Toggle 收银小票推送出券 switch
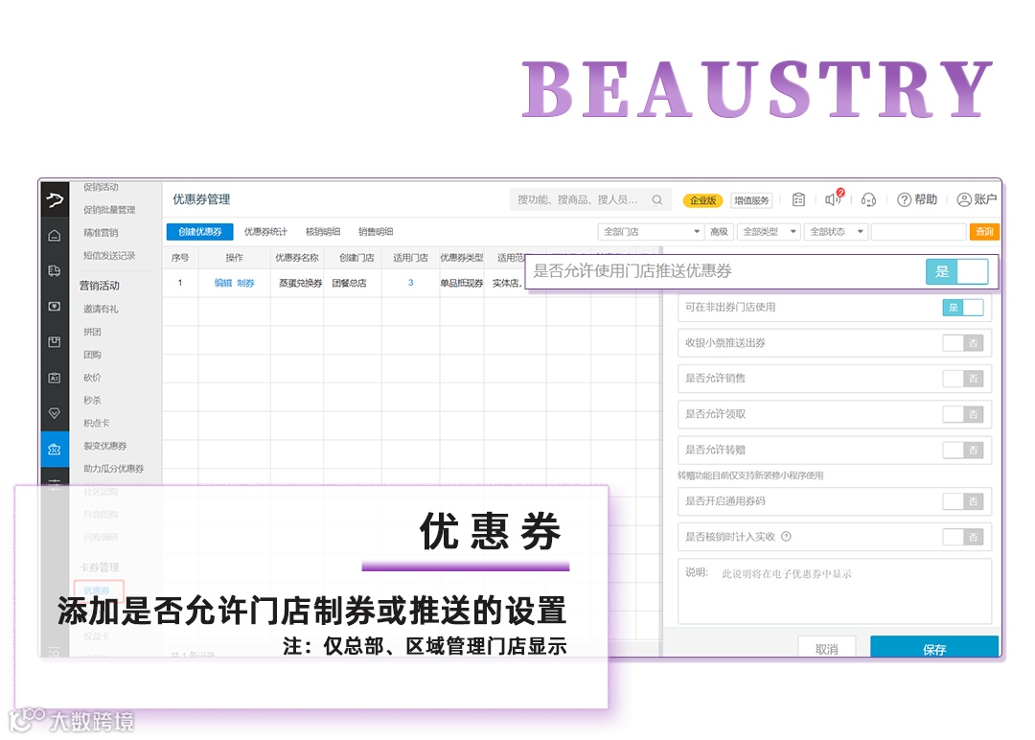The height and width of the screenshot is (740, 1035). pyautogui.click(x=963, y=343)
